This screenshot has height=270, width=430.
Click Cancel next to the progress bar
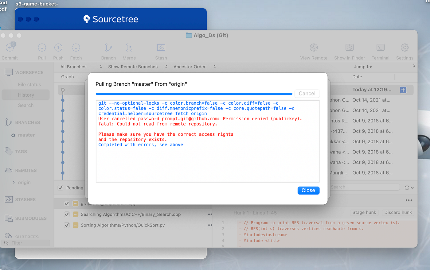(x=307, y=93)
